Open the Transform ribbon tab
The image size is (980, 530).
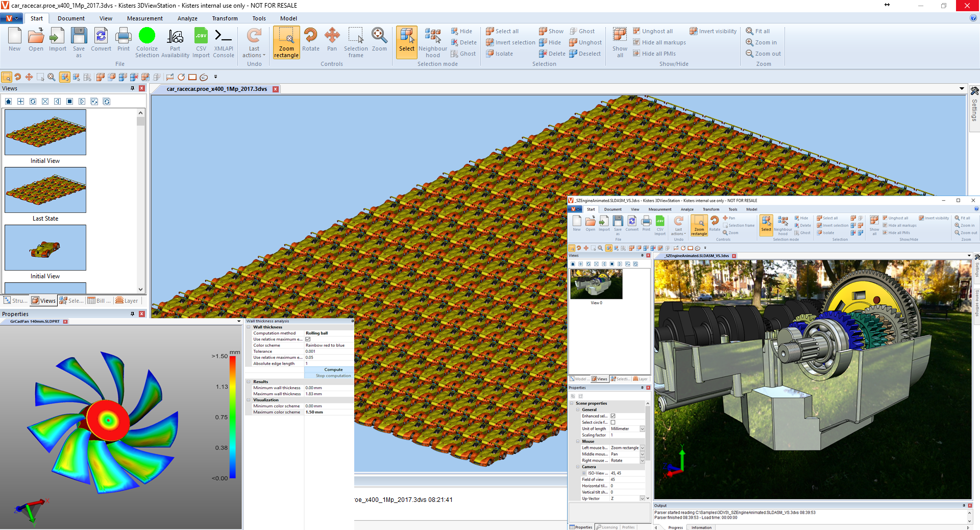click(x=225, y=18)
